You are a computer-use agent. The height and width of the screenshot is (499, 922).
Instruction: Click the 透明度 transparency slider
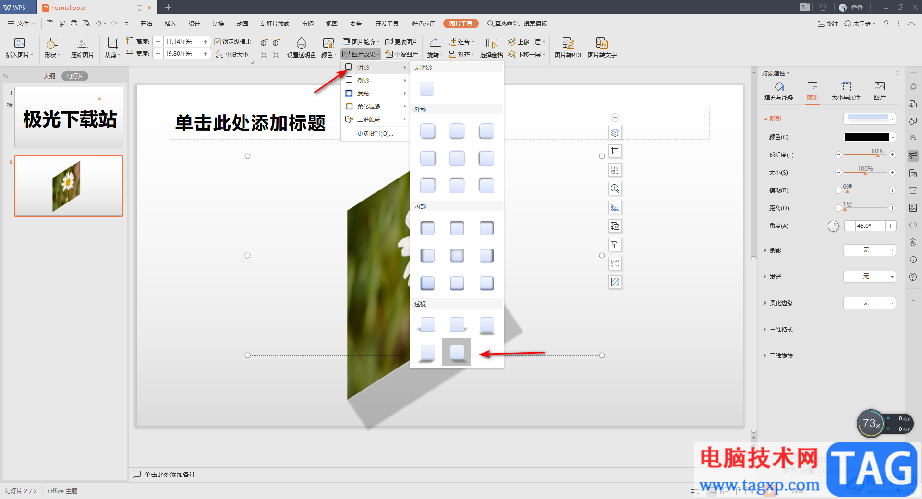(x=865, y=154)
